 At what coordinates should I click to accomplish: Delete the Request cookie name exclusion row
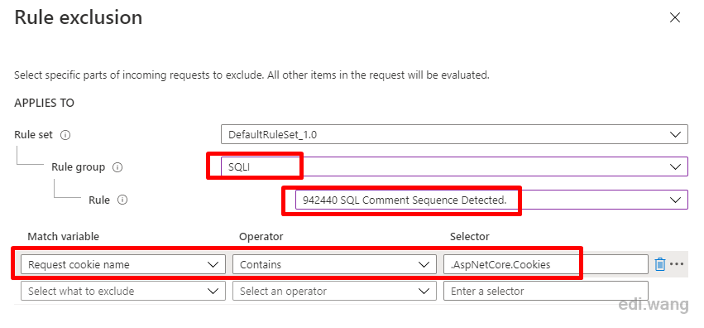pos(659,264)
